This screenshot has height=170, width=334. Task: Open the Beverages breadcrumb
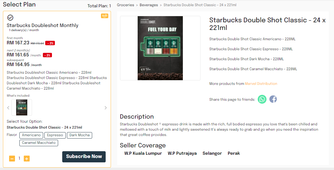[x=149, y=5]
